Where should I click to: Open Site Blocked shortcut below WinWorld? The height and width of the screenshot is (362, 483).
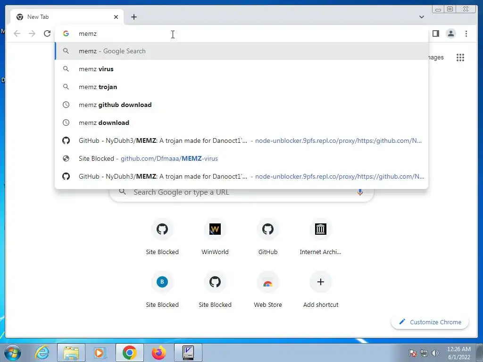click(x=215, y=290)
